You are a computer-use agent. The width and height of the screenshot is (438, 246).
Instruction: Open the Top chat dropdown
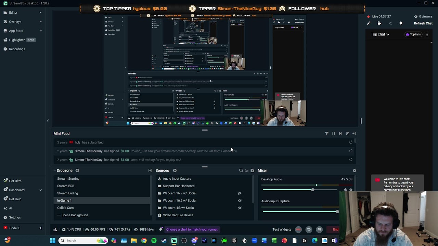(x=380, y=35)
